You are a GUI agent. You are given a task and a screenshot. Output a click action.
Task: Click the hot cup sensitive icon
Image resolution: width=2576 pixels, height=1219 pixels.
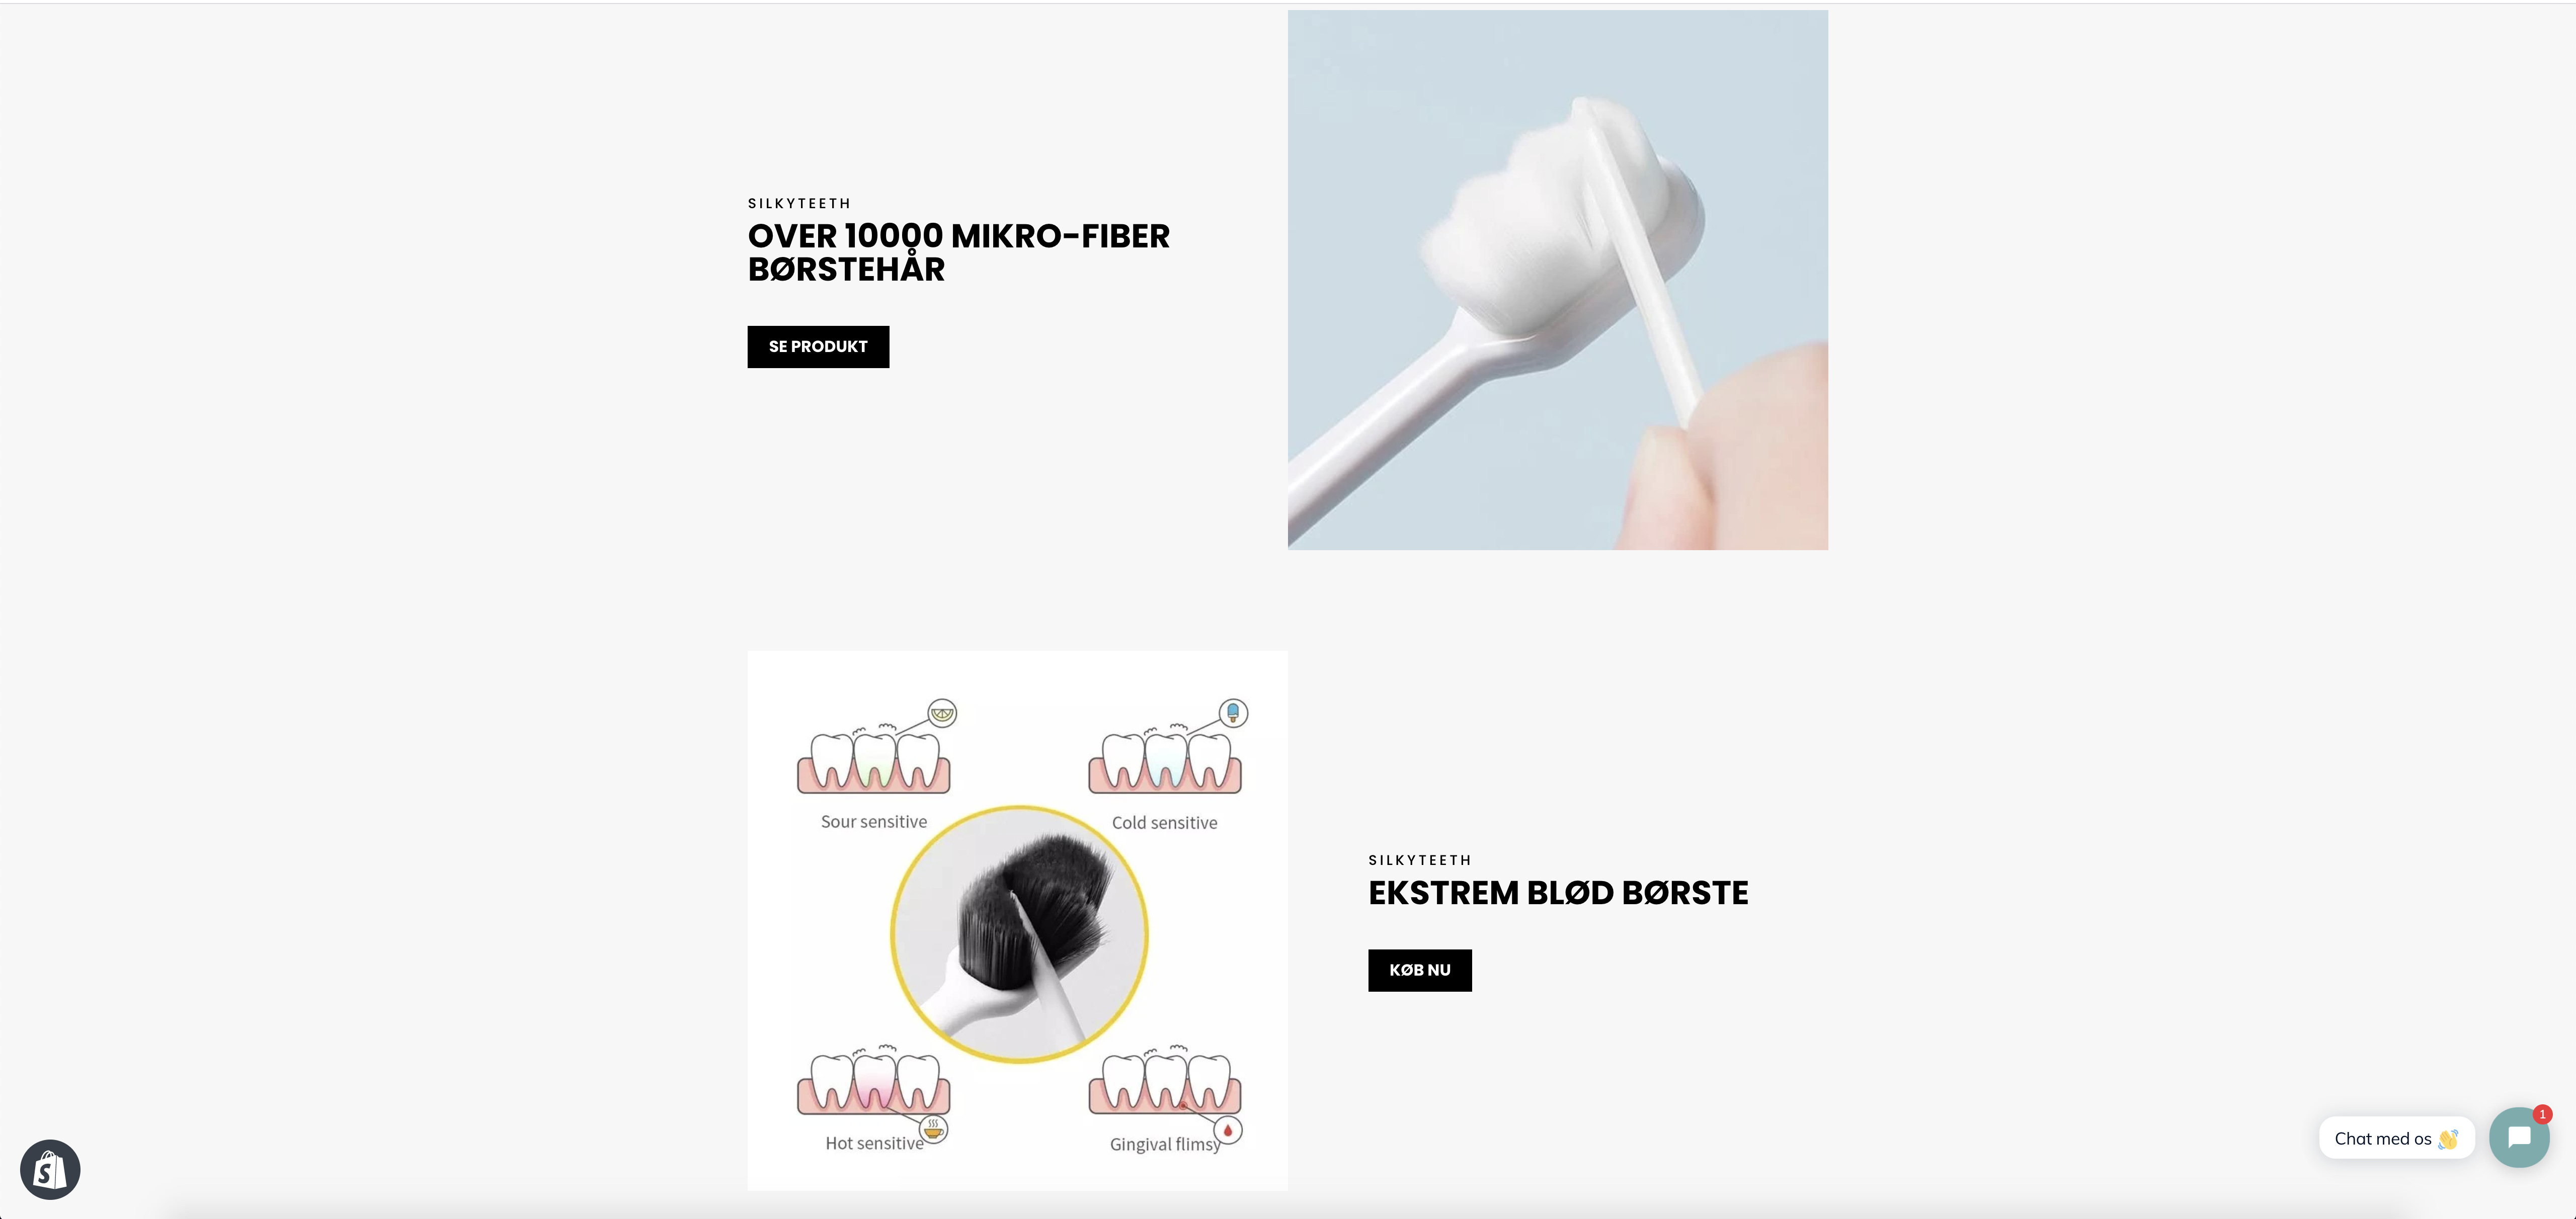933,1129
